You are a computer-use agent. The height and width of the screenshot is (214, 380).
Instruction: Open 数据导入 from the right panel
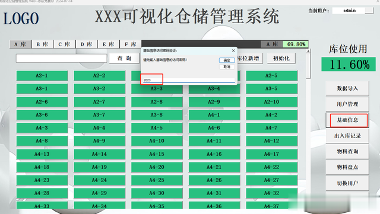click(x=347, y=88)
